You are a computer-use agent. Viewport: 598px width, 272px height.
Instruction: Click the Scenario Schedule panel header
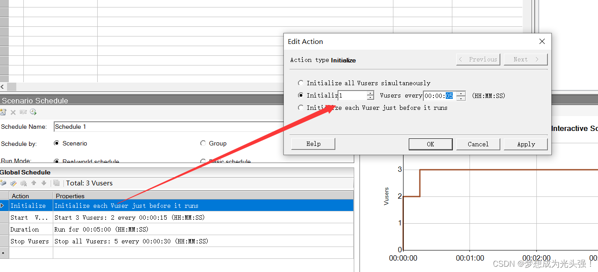tap(35, 101)
